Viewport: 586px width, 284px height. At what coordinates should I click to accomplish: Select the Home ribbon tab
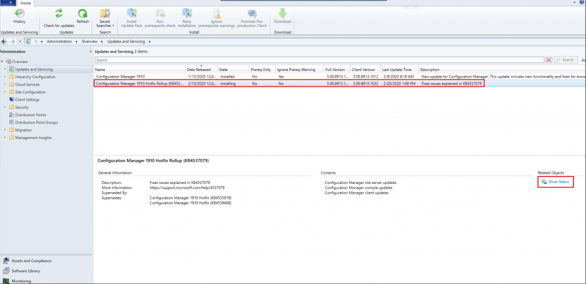[25, 3]
